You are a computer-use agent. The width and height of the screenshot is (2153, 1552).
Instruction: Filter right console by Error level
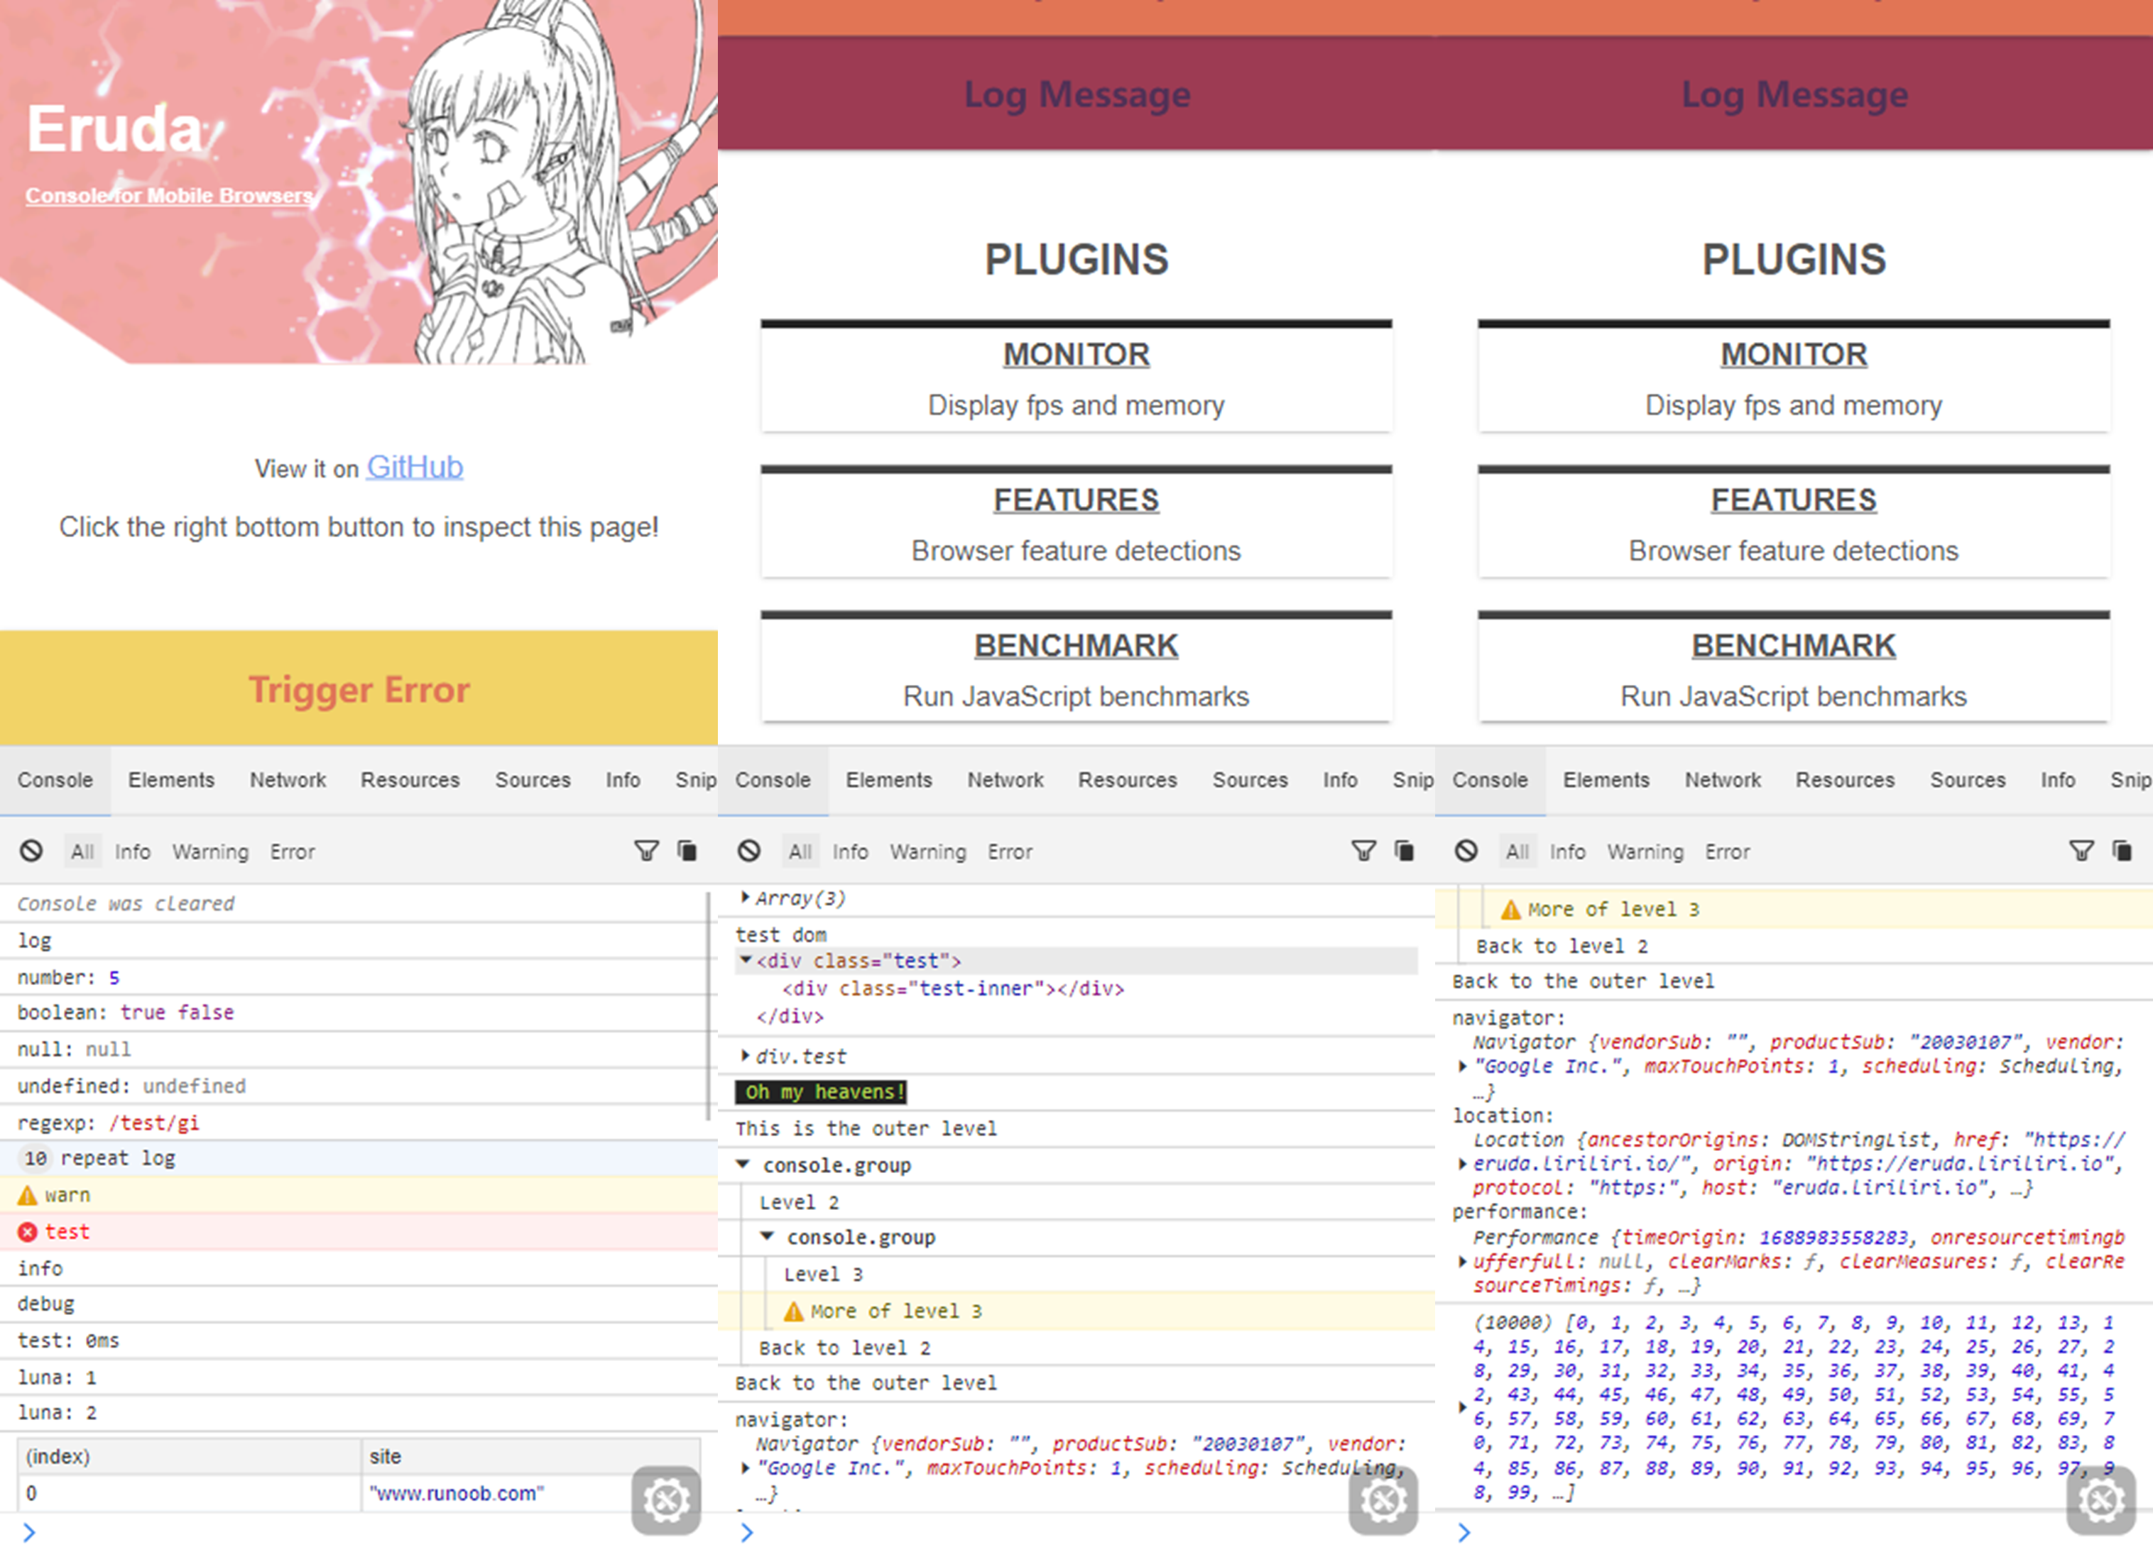coord(1728,852)
